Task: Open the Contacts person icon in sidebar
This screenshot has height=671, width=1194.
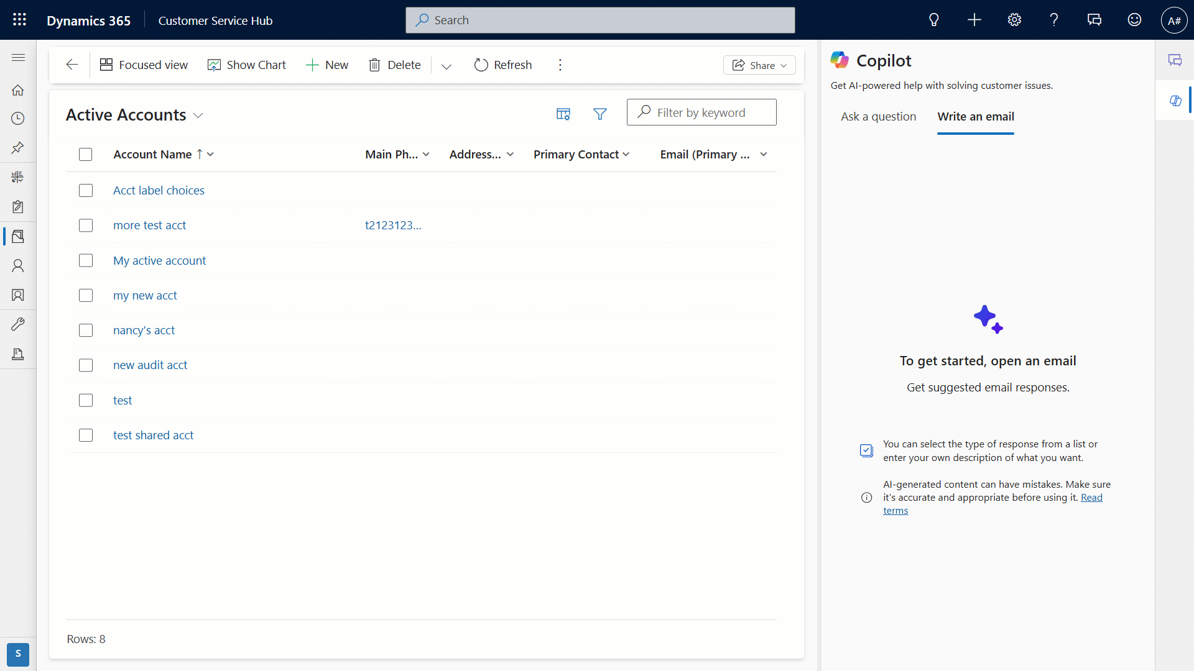Action: click(18, 266)
